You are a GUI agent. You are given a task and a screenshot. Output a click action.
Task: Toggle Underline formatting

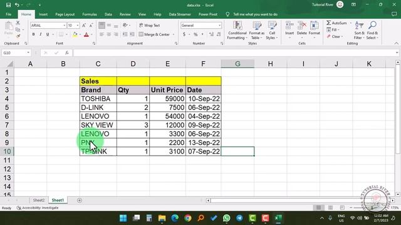[x=48, y=34]
